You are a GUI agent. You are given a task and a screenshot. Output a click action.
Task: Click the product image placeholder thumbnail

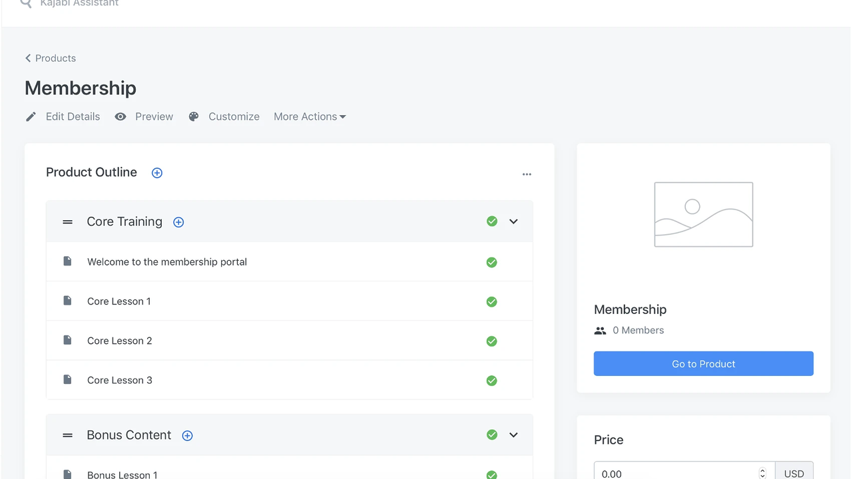point(703,214)
